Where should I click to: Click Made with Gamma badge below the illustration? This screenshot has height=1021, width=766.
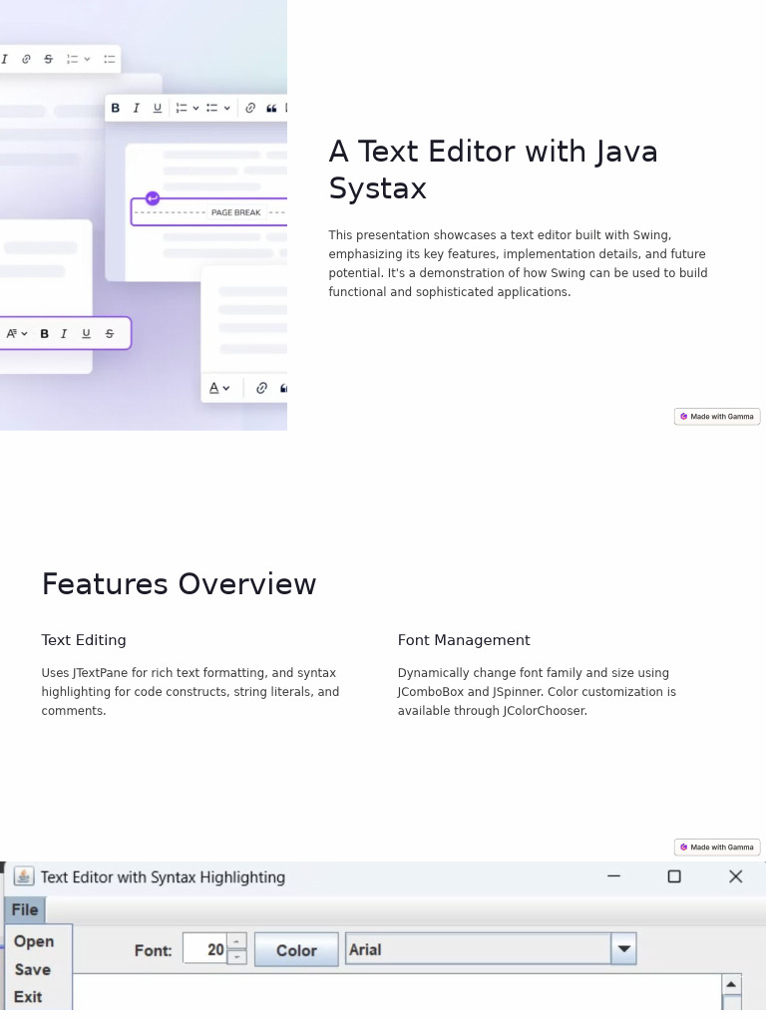(717, 417)
